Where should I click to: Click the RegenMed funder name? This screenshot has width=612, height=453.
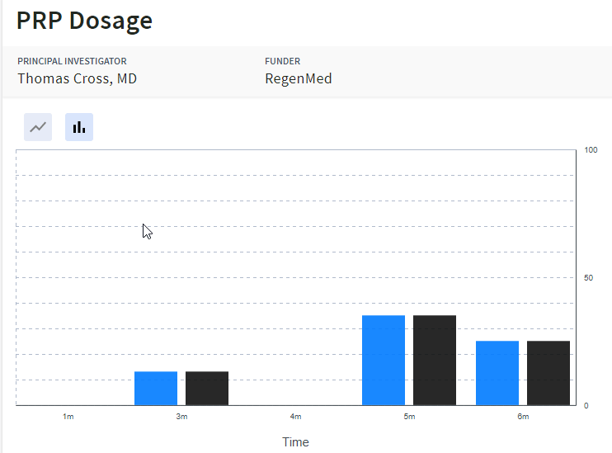coord(298,79)
